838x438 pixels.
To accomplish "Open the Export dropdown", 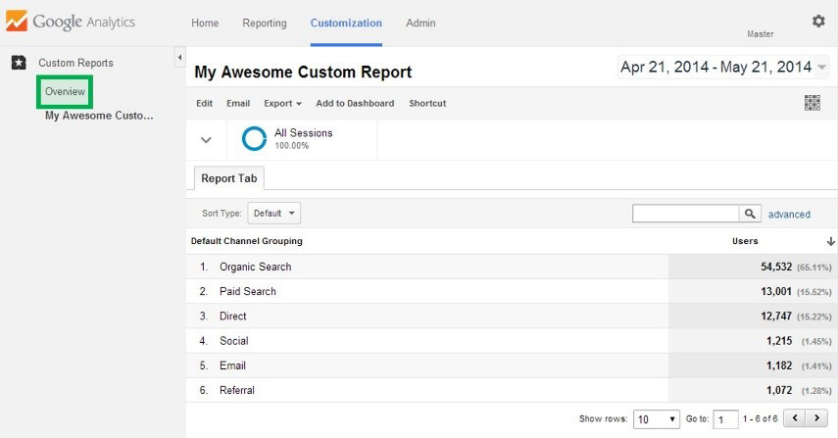I will pyautogui.click(x=282, y=103).
